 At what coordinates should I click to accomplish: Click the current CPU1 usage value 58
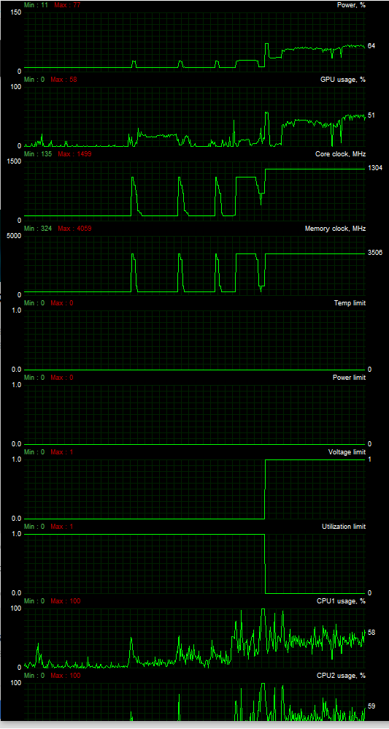point(371,633)
